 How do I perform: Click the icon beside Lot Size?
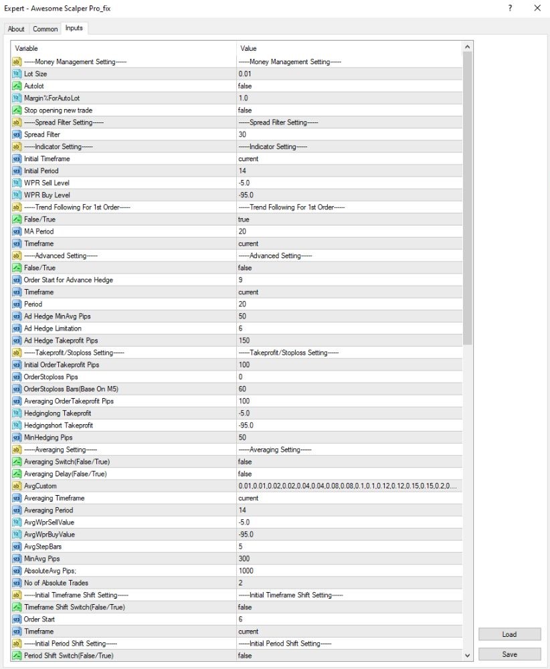click(x=17, y=74)
